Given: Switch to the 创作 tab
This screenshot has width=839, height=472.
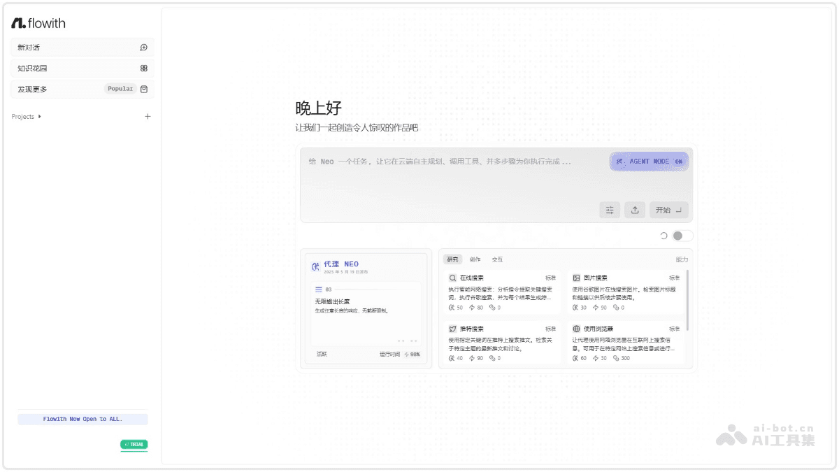Looking at the screenshot, I should pos(476,259).
